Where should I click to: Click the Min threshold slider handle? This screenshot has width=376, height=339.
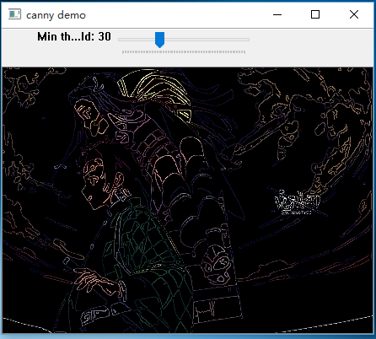[x=159, y=40]
